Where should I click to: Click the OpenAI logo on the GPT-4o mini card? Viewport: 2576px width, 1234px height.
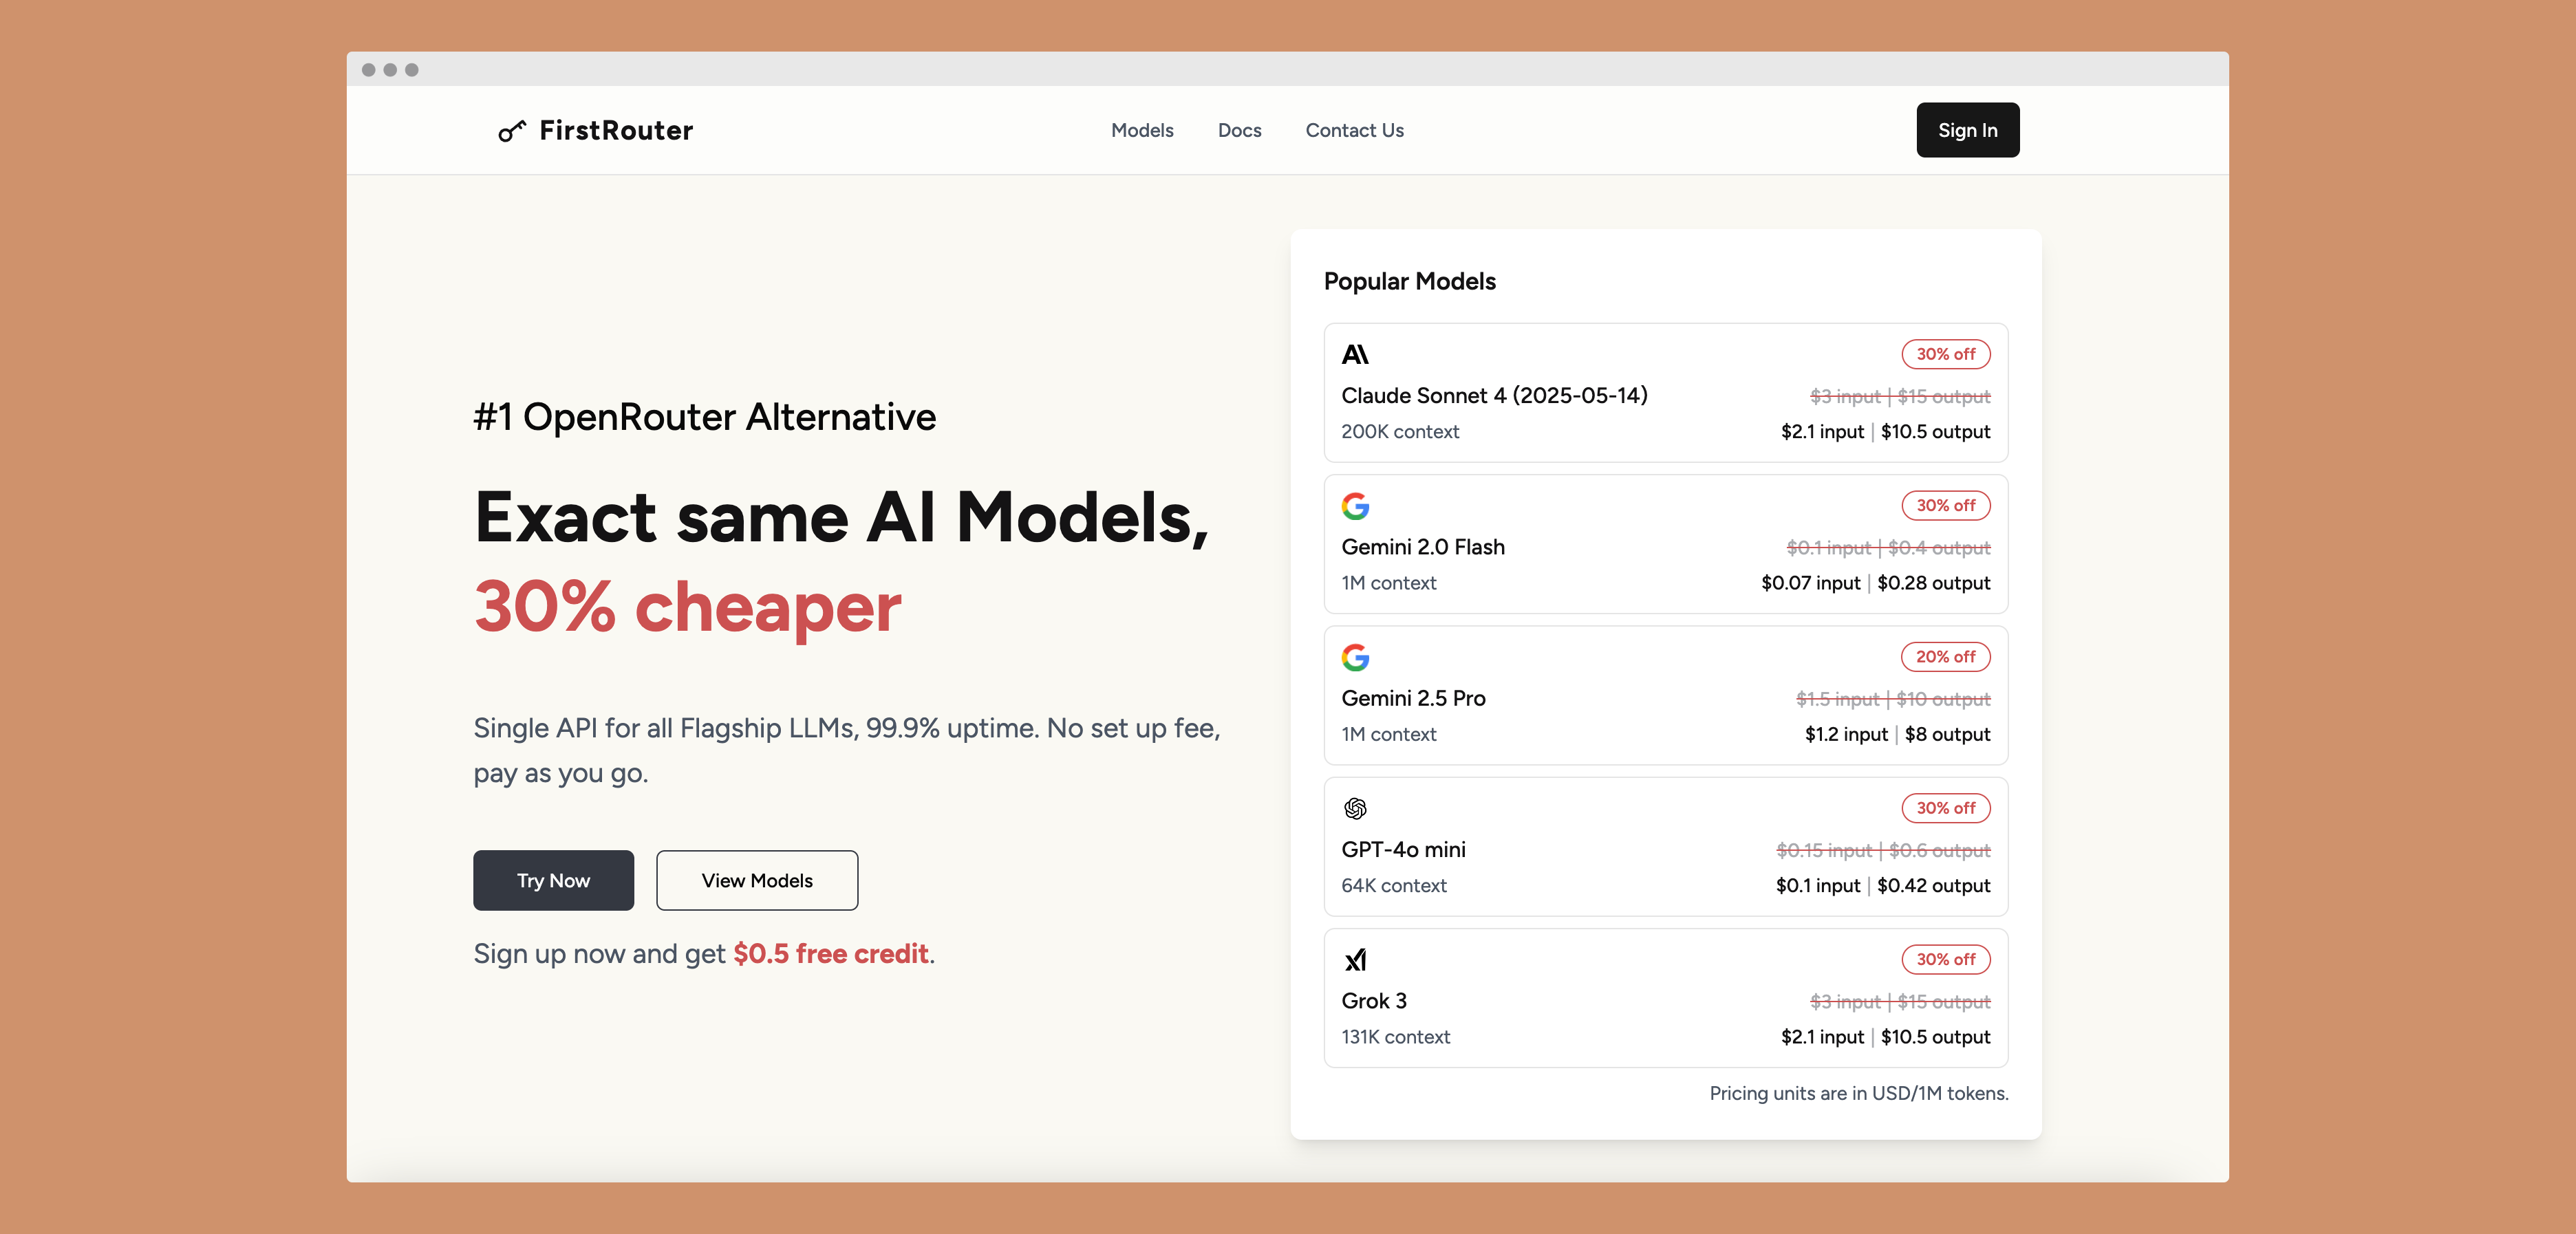point(1355,808)
